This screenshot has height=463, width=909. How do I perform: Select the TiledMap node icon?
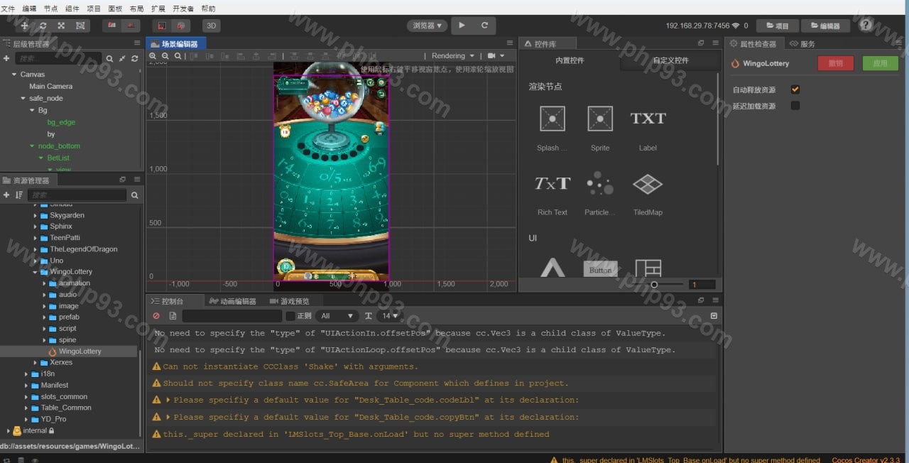pyautogui.click(x=647, y=185)
